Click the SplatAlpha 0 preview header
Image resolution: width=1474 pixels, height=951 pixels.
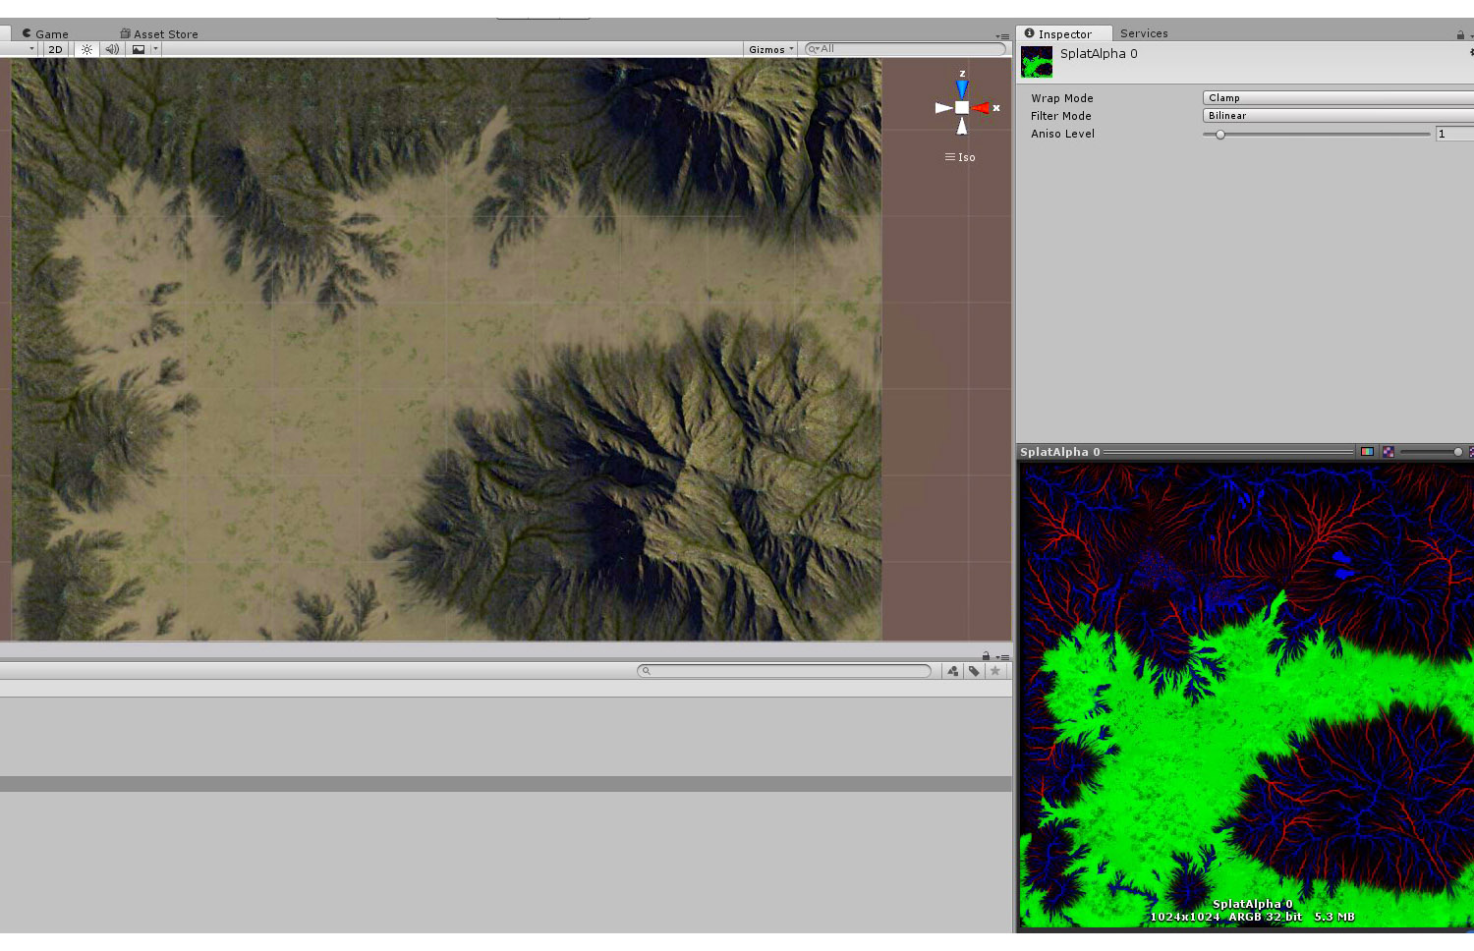click(1186, 452)
